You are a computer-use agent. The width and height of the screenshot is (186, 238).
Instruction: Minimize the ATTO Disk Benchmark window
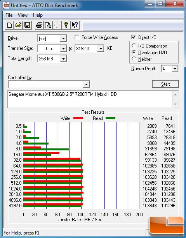[x=150, y=4]
